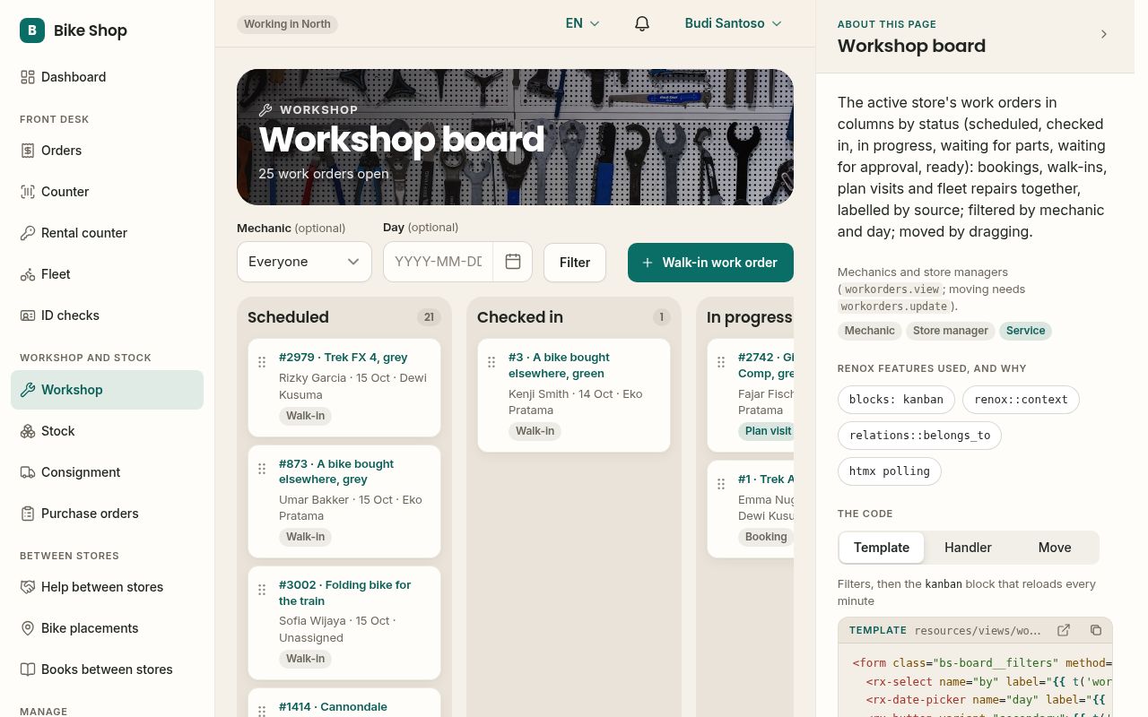
Task: Click the Consignment truck icon
Action: (28, 472)
